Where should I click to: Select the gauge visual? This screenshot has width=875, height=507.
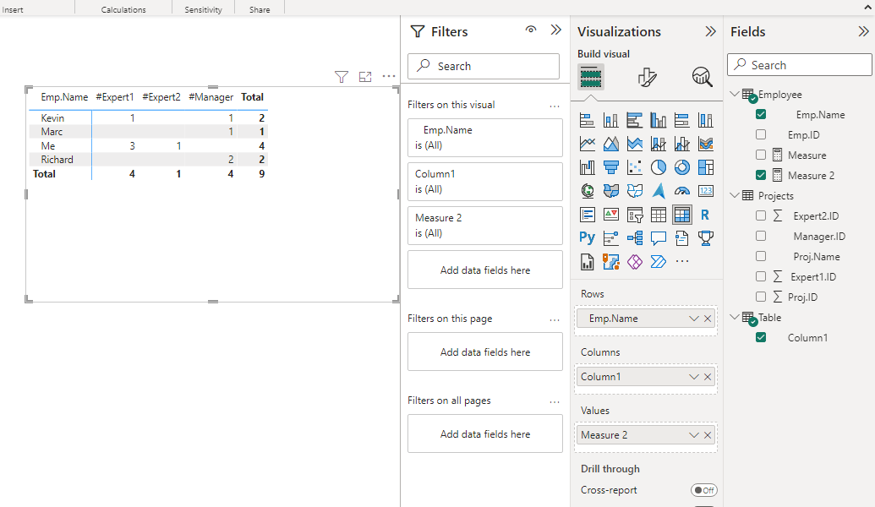pyautogui.click(x=682, y=191)
